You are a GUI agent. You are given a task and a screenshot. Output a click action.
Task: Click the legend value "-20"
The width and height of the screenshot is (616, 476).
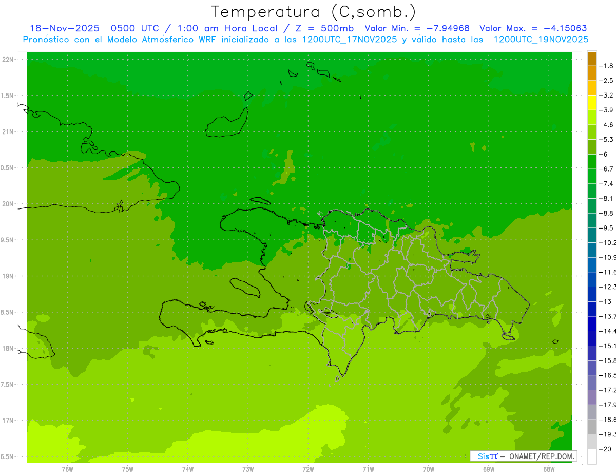[604, 449]
